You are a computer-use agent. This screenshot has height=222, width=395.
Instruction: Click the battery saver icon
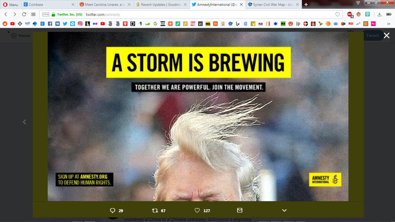pyautogui.click(x=388, y=14)
